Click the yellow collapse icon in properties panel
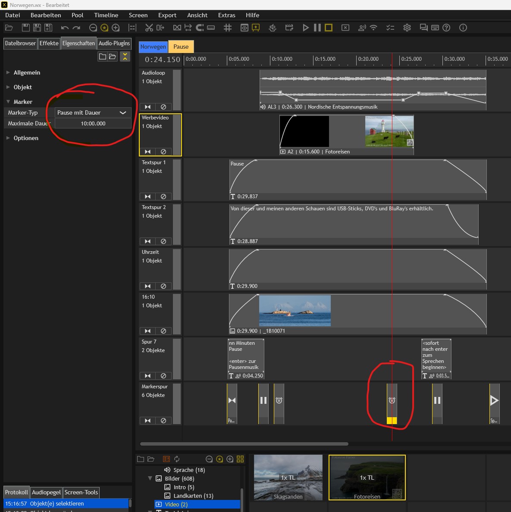 (x=125, y=56)
